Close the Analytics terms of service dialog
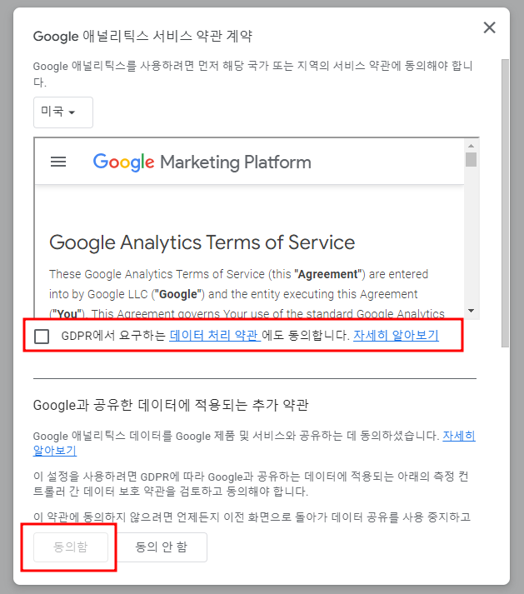Screen dimensions: 524x594 coord(489,27)
